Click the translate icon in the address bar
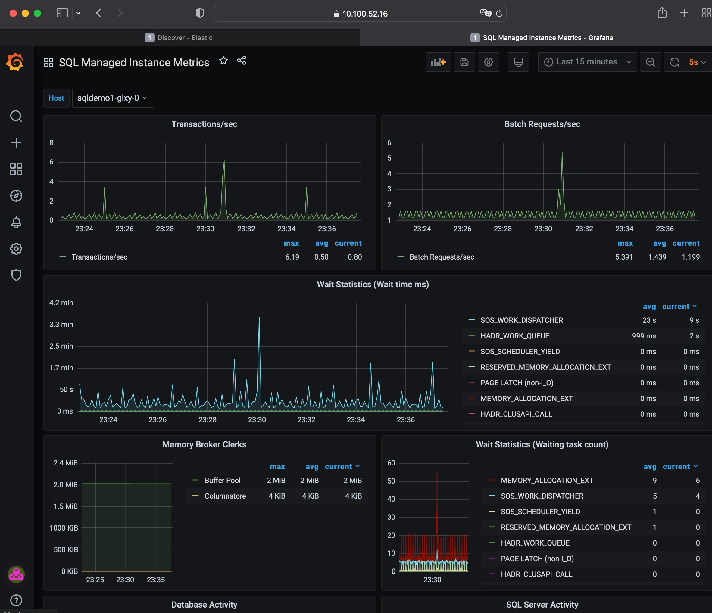The image size is (712, 613). [x=486, y=13]
